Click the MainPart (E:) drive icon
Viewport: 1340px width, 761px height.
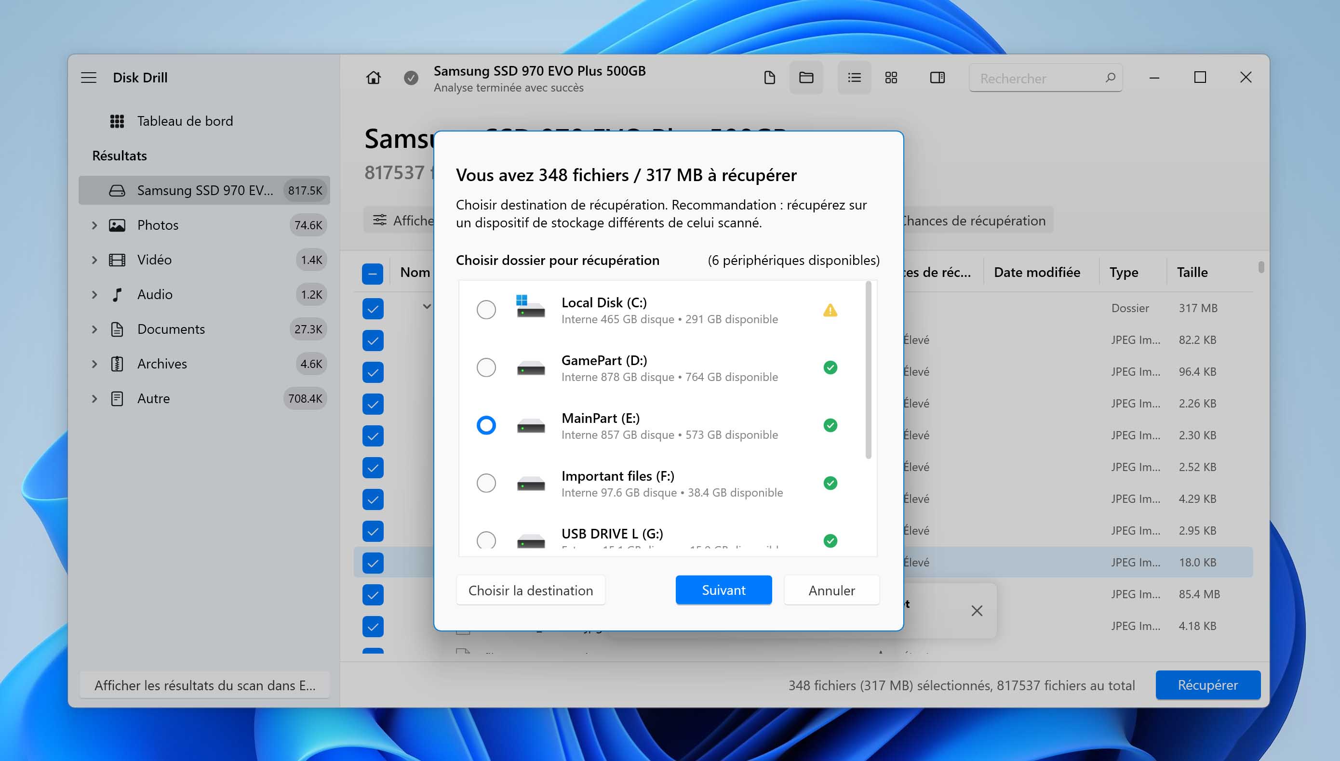click(530, 426)
